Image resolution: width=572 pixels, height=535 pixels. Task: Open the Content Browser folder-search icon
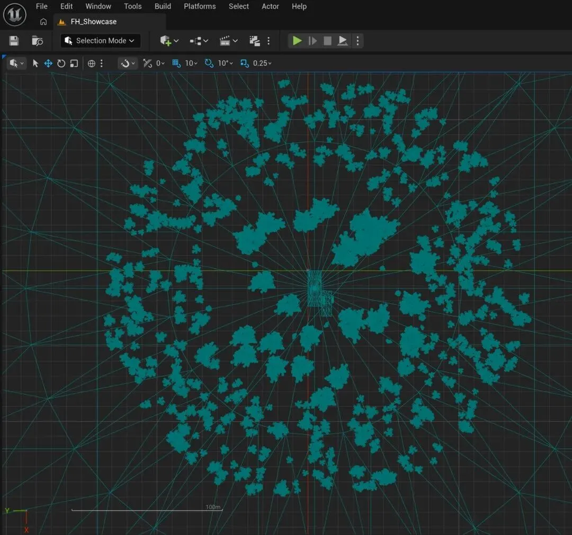[x=37, y=41]
